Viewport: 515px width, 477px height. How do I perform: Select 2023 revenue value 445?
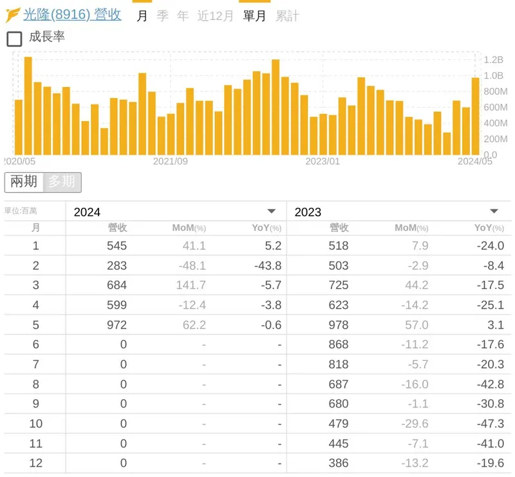click(339, 443)
